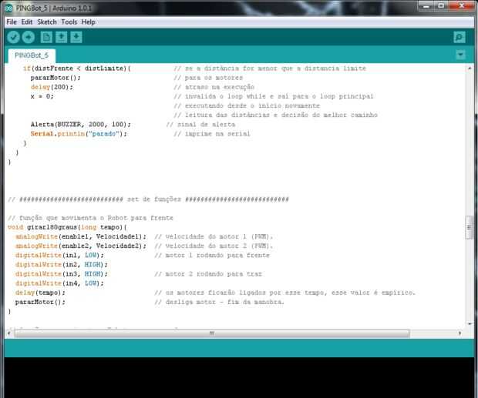Open the tab options dropdown arrow

[460, 55]
